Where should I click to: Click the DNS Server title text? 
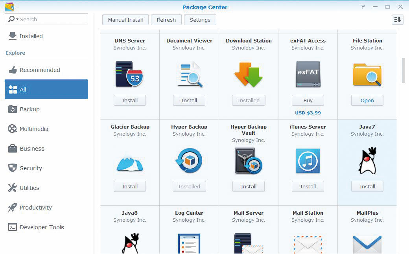(x=130, y=40)
